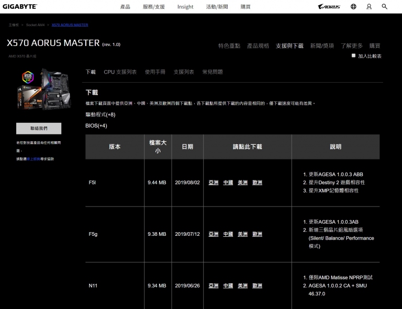Click the date 2019/06/26
The height and width of the screenshot is (309, 402).
[x=187, y=285]
